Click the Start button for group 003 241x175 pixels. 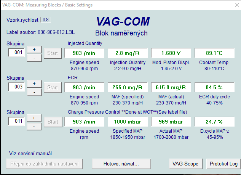53,88
